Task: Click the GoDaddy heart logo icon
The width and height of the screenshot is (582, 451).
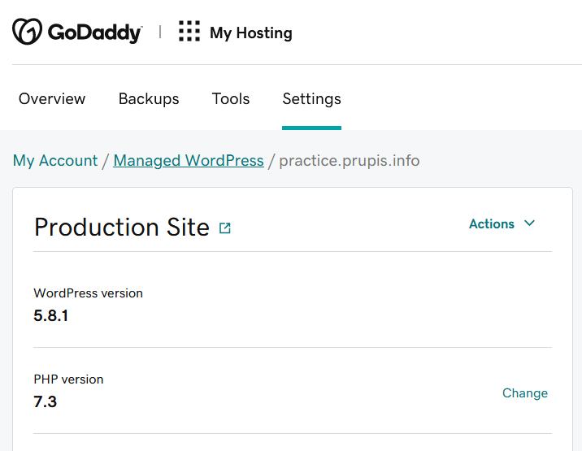Action: point(27,32)
